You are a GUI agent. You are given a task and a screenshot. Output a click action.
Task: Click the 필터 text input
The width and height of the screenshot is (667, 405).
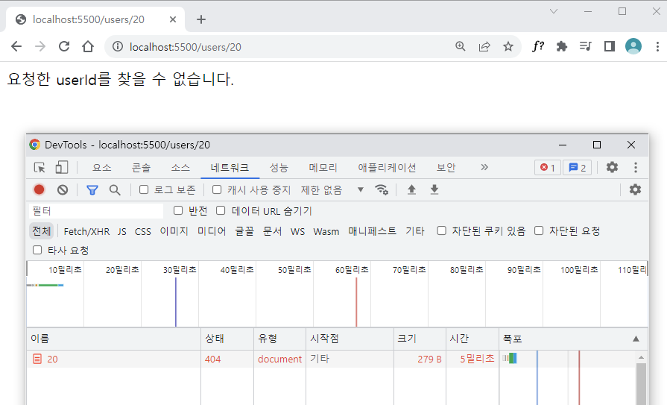pyautogui.click(x=96, y=211)
